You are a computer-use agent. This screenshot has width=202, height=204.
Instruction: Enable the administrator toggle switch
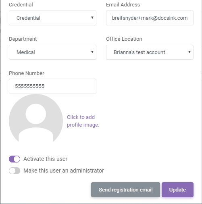tap(15, 171)
